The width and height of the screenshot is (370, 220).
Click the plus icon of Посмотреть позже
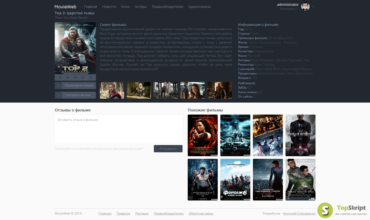coord(58,85)
